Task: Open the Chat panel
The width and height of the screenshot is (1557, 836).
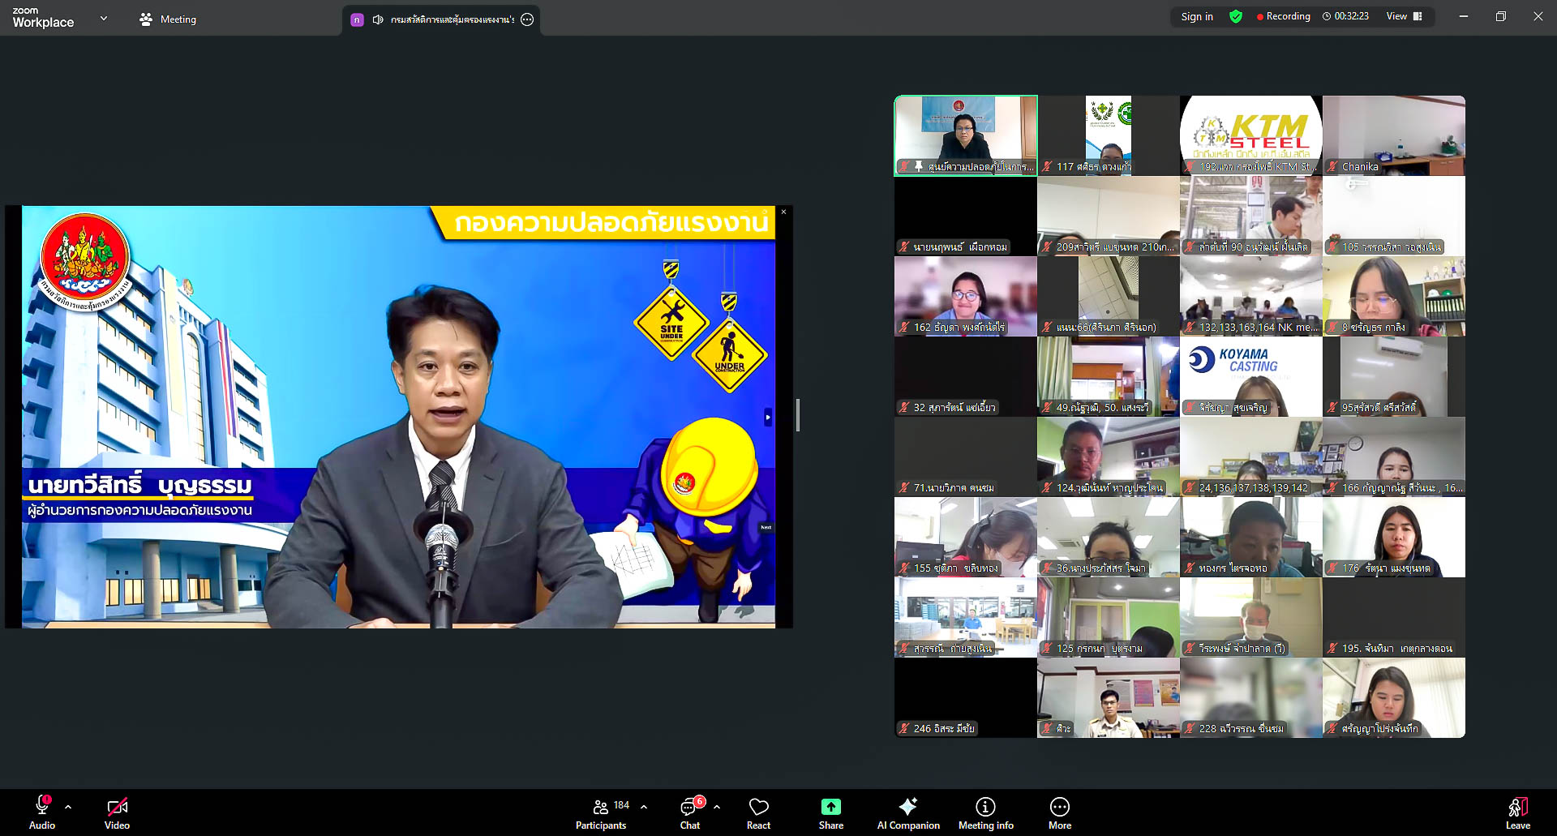Action: point(690,812)
